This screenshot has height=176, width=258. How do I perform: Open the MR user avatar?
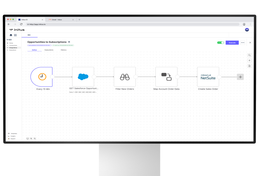247,30
